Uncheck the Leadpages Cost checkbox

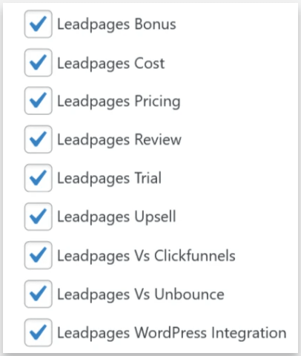(x=38, y=62)
